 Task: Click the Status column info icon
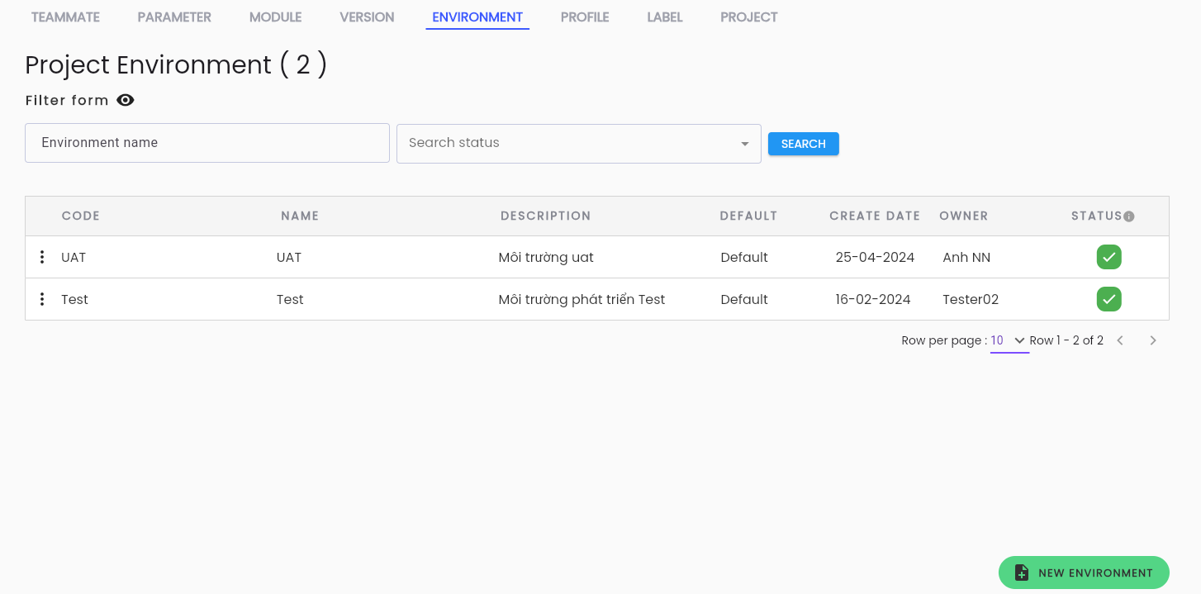(x=1129, y=216)
